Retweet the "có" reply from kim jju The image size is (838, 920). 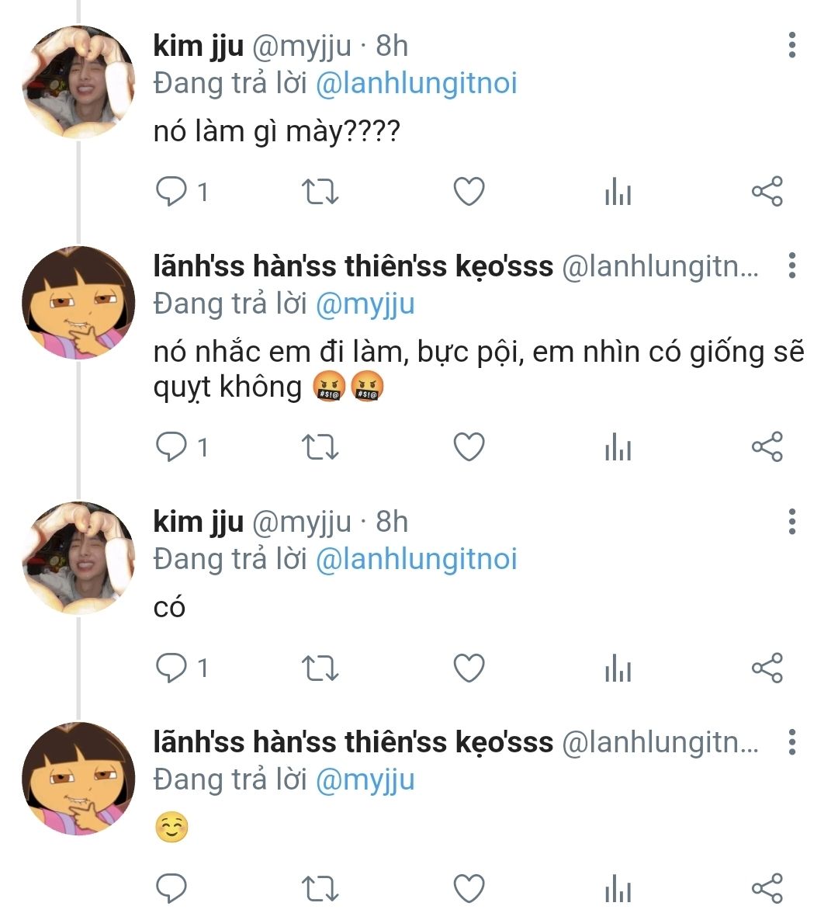click(x=319, y=668)
